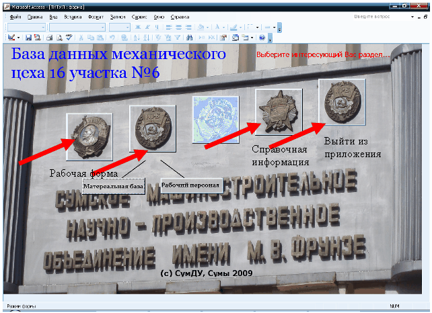Open the Font name combo box
Viewport: 432px width, 313px height.
click(77, 28)
